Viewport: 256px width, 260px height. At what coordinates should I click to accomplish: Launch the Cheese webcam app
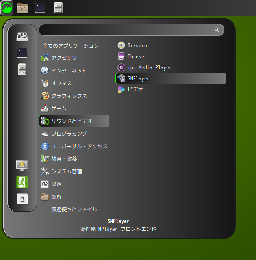point(171,57)
